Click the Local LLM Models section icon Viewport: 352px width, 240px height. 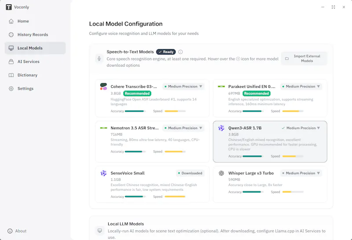pos(100,231)
